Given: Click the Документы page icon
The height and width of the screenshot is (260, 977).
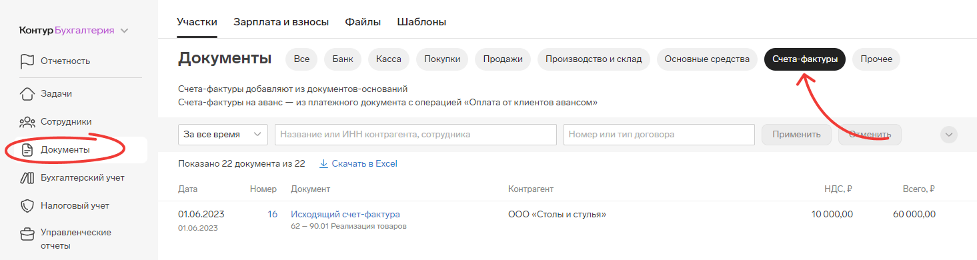Looking at the screenshot, I should 27,150.
